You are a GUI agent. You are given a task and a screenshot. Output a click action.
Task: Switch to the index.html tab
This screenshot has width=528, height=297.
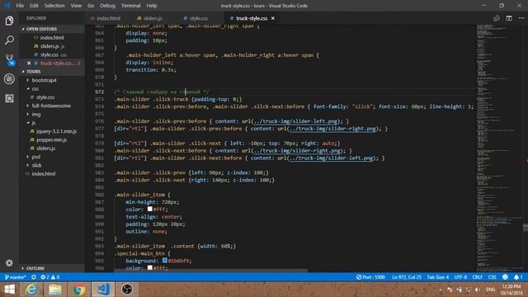pyautogui.click(x=108, y=18)
